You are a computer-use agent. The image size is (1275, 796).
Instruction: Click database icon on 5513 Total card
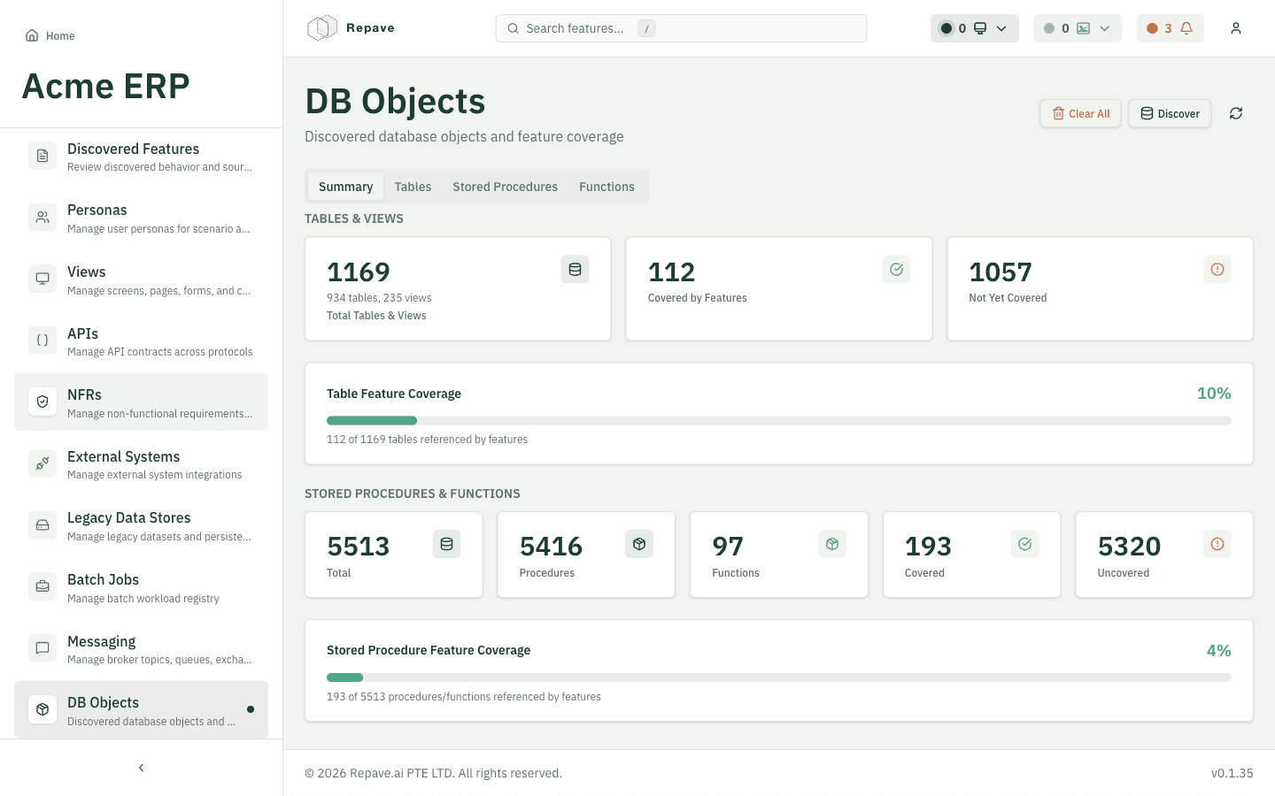click(x=447, y=544)
